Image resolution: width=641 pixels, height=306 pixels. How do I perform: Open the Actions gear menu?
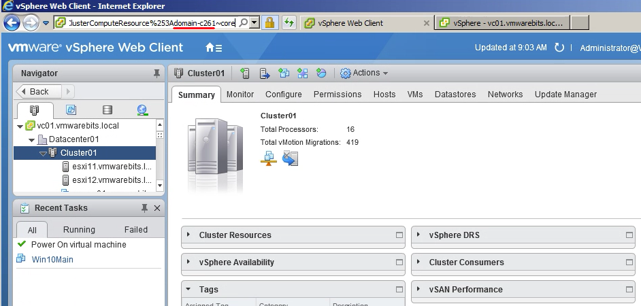(x=363, y=73)
